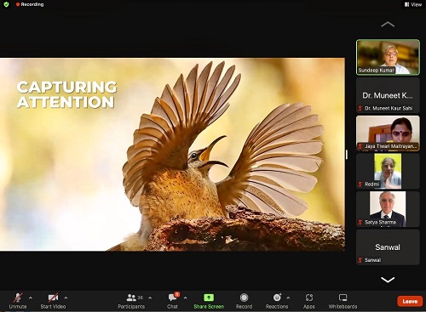Click muted mic icon on Redmi's tile
This screenshot has width=426, height=312.
click(360, 184)
